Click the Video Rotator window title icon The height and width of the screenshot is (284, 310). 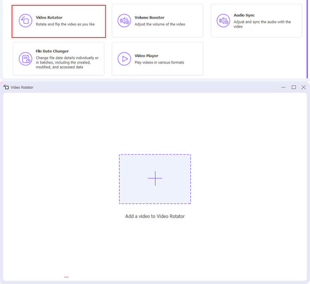[x=6, y=87]
